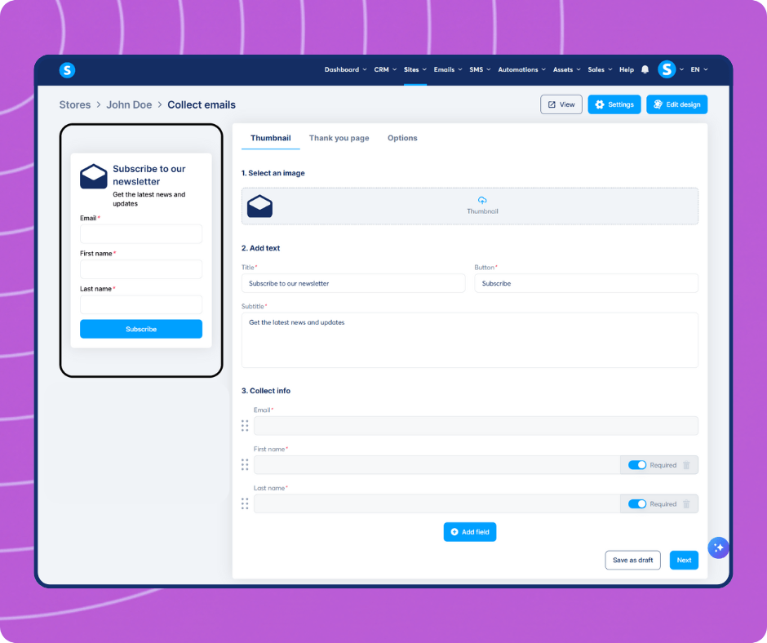Click the '3. Collect info' heading
767x643 pixels.
(x=266, y=391)
